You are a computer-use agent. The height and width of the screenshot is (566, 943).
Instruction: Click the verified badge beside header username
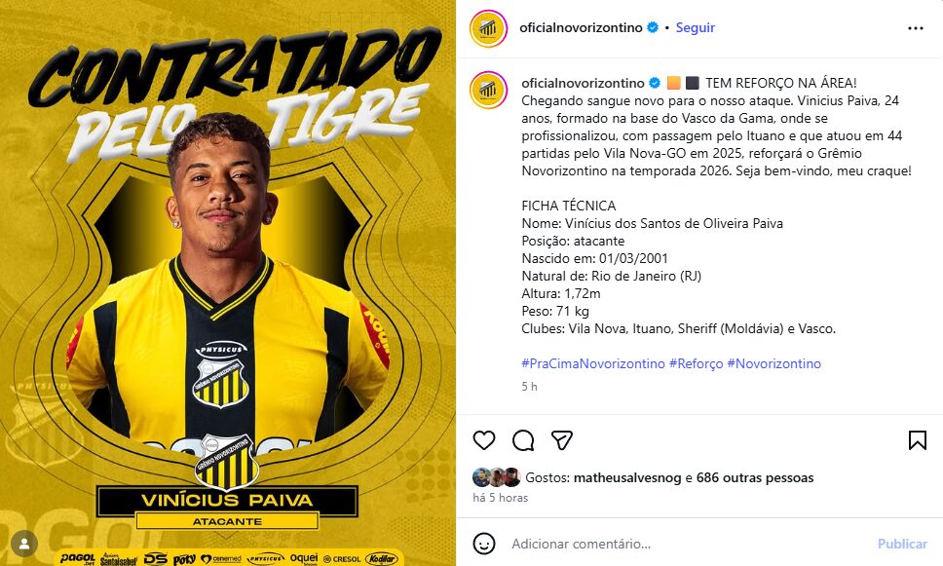point(653,27)
